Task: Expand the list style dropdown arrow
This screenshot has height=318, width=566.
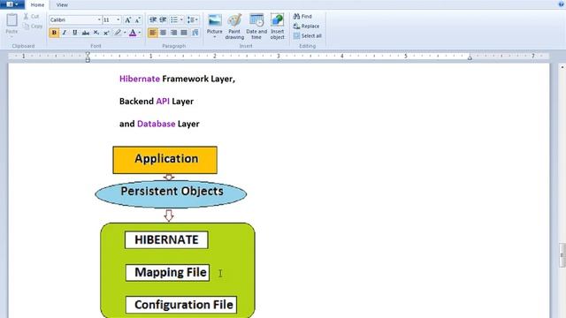Action: click(181, 19)
